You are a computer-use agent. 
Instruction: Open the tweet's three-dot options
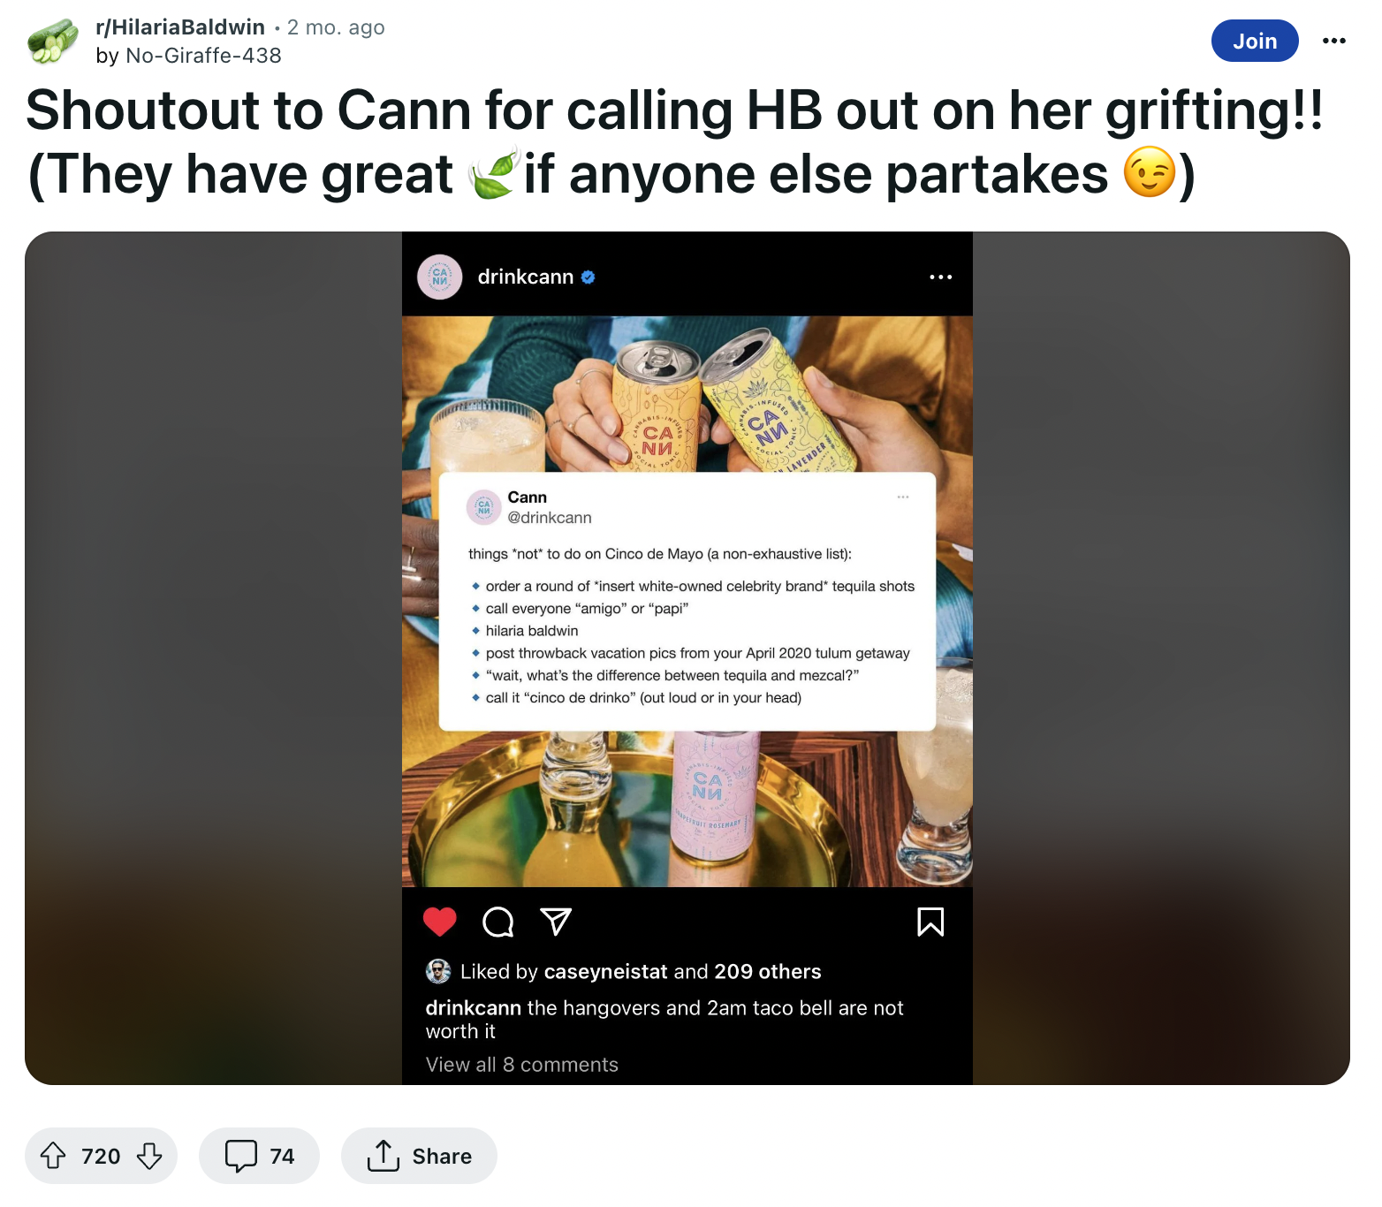point(903,497)
